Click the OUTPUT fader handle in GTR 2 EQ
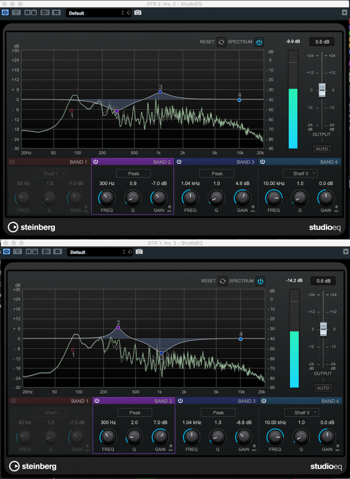This screenshot has height=479, width=350. [322, 90]
